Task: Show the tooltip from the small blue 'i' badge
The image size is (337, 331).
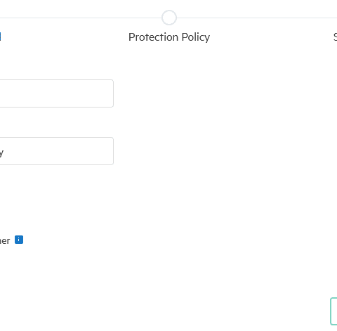Action: pyautogui.click(x=19, y=240)
